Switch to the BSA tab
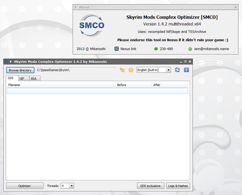The image size is (242, 195). (33, 79)
